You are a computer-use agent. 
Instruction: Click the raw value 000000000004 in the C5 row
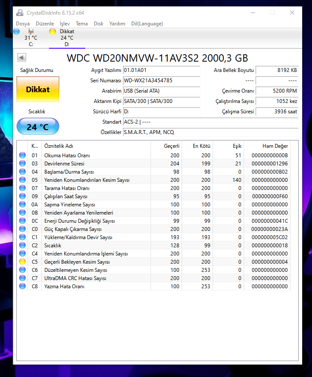269,262
